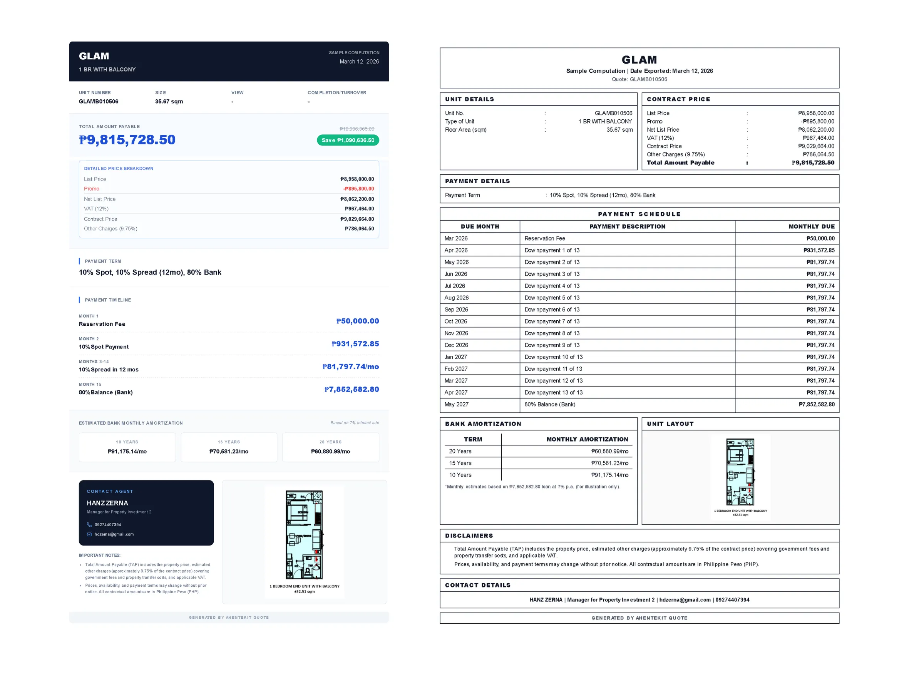Image resolution: width=924 pixels, height=693 pixels.
Task: Select the 15 Years amortization card
Action: tap(228, 447)
